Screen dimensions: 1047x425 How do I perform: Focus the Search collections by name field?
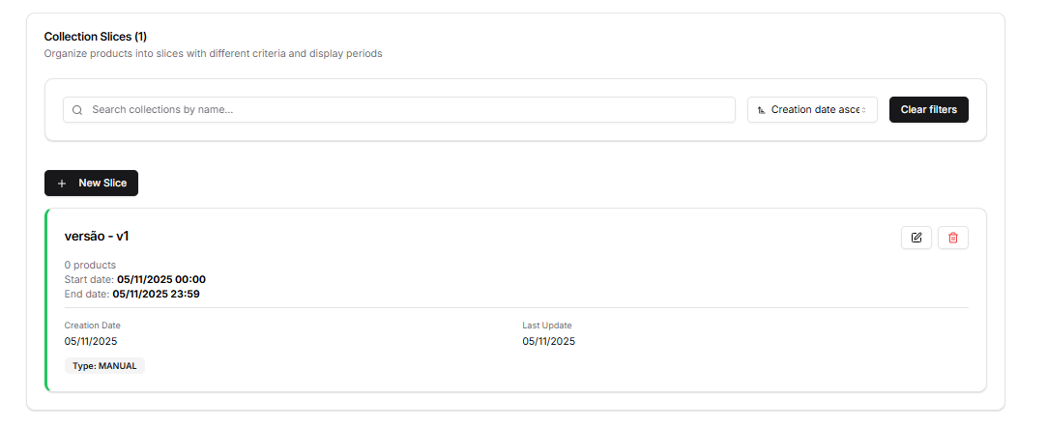[406, 110]
